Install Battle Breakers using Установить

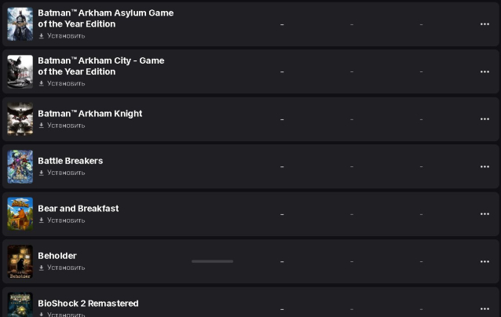pos(62,173)
